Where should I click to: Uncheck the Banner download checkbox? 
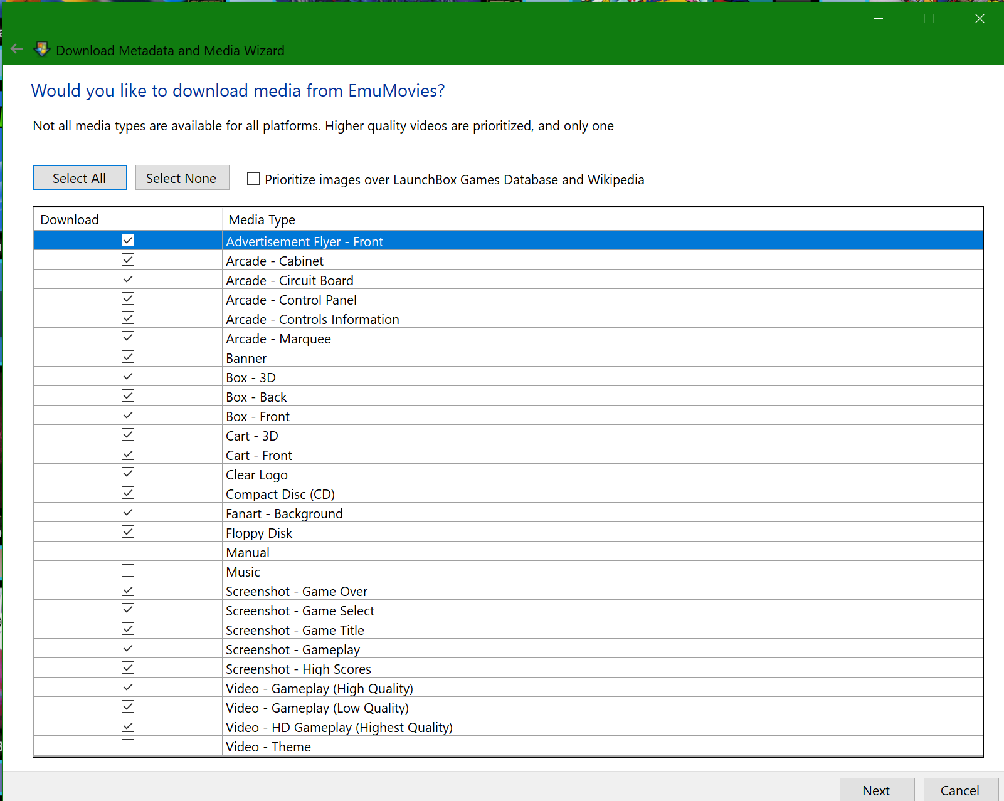click(128, 357)
